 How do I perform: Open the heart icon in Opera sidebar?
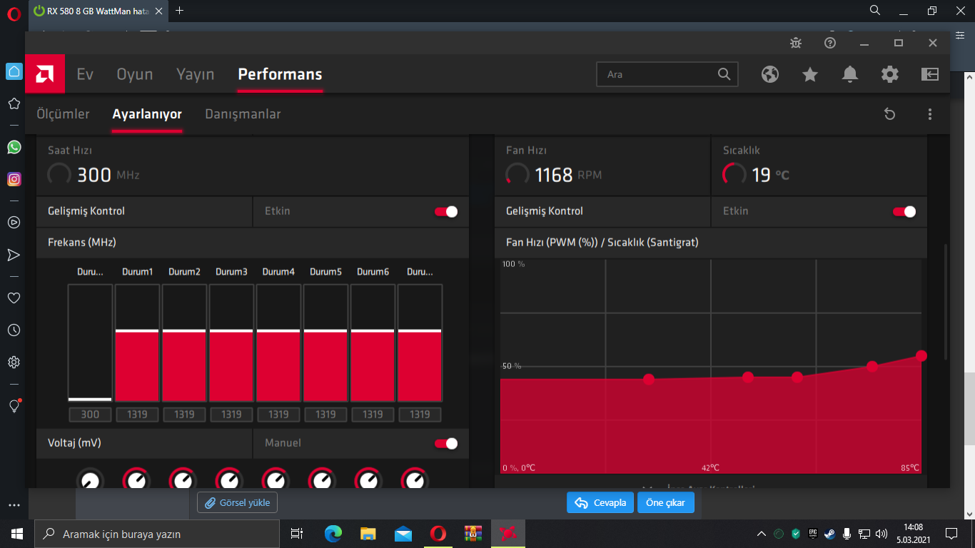[14, 298]
